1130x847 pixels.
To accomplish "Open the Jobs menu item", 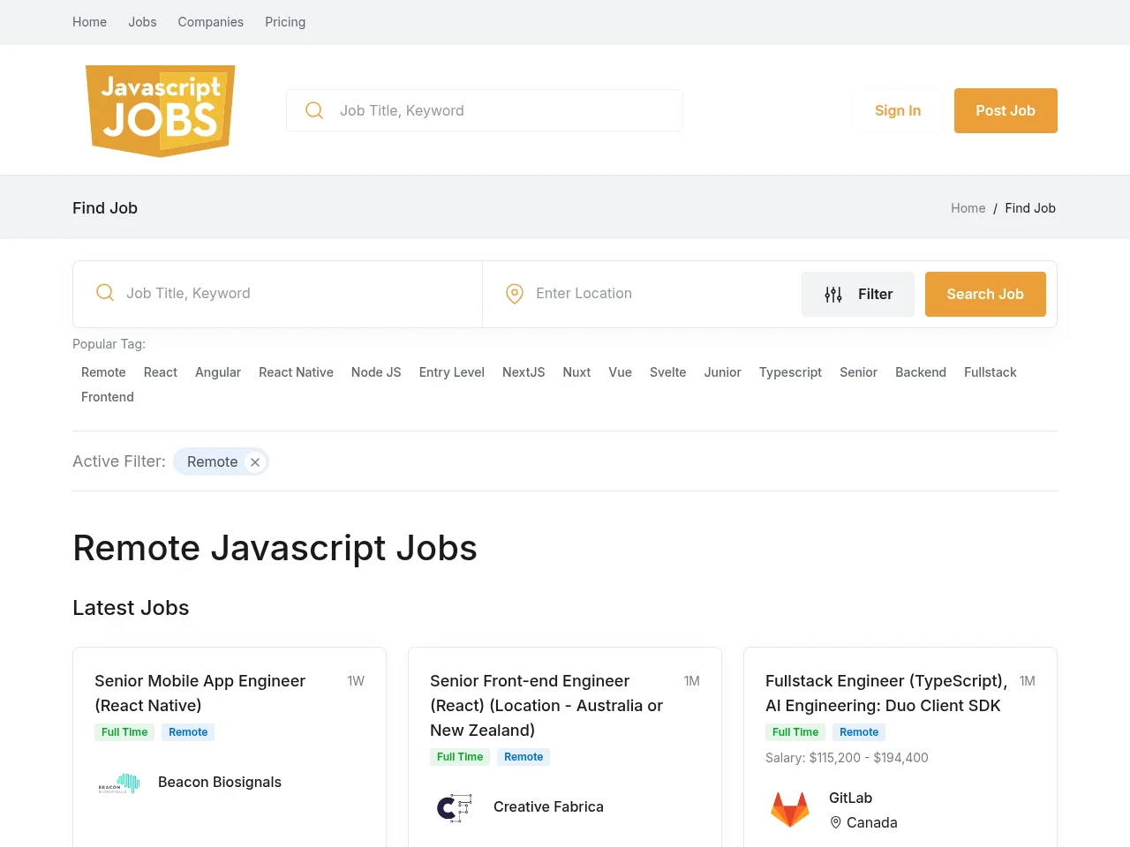I will coord(142,22).
